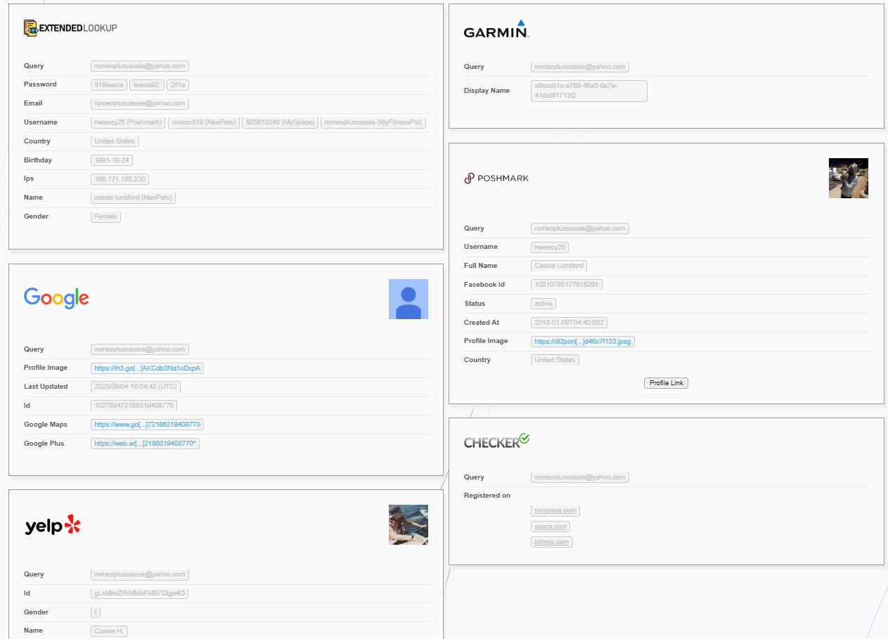888x639 pixels.
Task: Select the Yelp Query email value
Action: pyautogui.click(x=140, y=574)
